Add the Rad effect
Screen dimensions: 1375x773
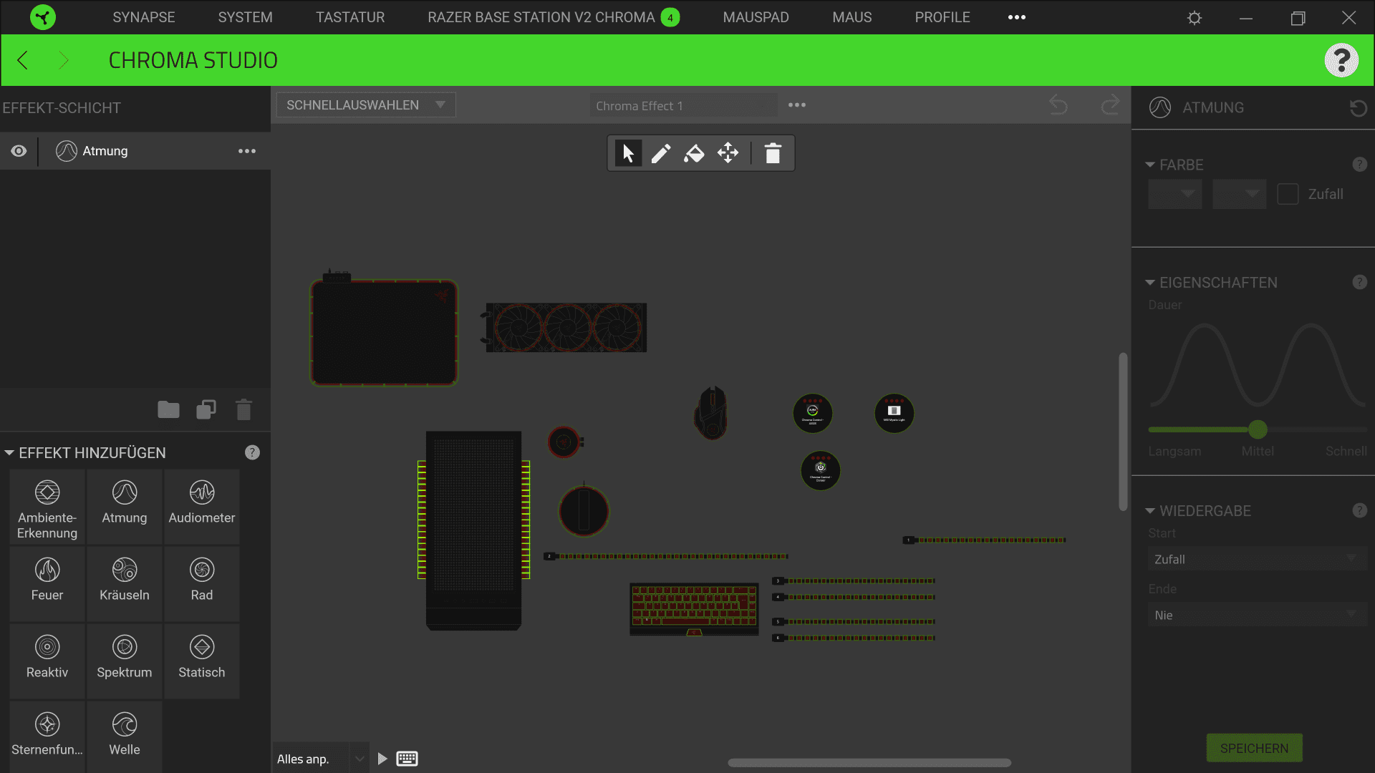click(202, 584)
